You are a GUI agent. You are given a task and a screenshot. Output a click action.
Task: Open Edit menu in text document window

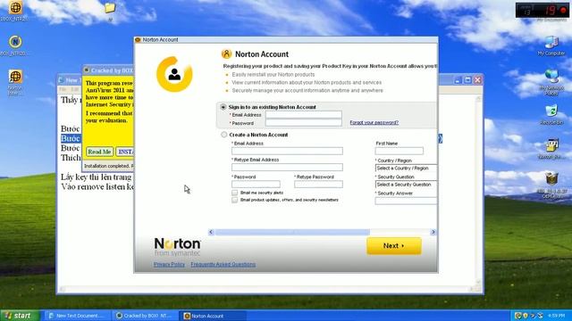tap(75, 89)
